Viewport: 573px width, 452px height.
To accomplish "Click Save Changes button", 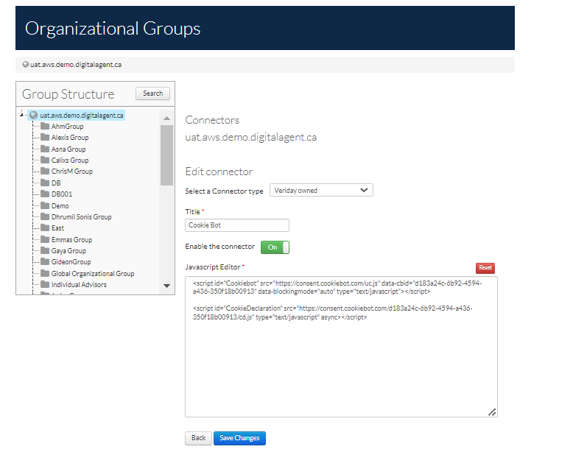I will pyautogui.click(x=239, y=438).
